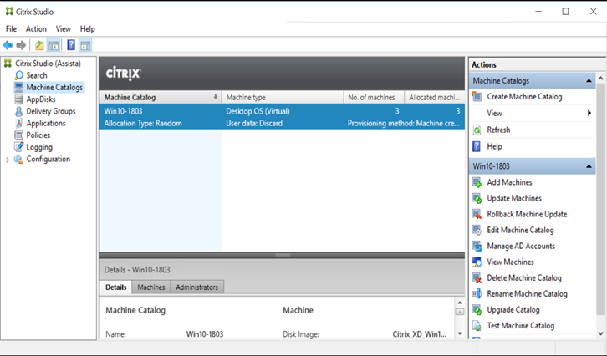The image size is (607, 356).
Task: Click the Forward arrow toolbar icon
Action: [21, 45]
